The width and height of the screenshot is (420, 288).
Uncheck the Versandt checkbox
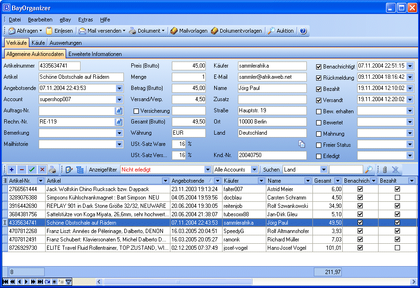(x=319, y=101)
